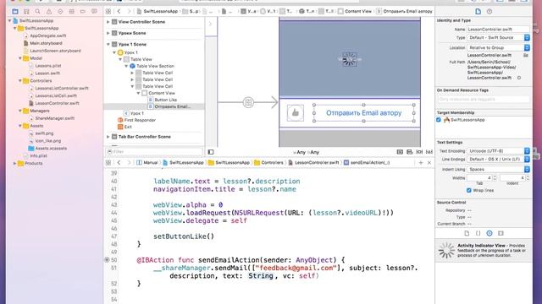This screenshot has width=542, height=304.
Task: Show the File Template library
Action: click(467, 233)
